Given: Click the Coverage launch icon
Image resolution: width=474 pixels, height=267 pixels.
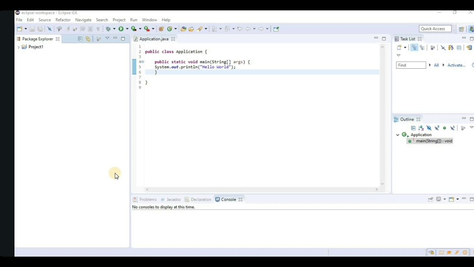Looking at the screenshot, I should click(x=134, y=29).
